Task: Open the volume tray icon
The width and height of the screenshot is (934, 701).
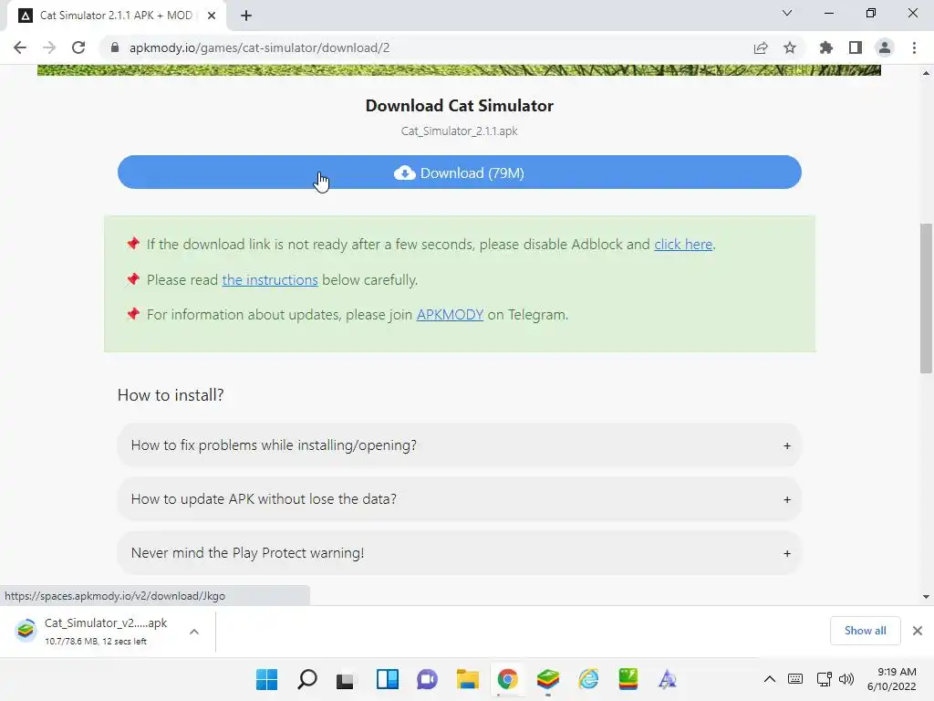Action: 846,679
